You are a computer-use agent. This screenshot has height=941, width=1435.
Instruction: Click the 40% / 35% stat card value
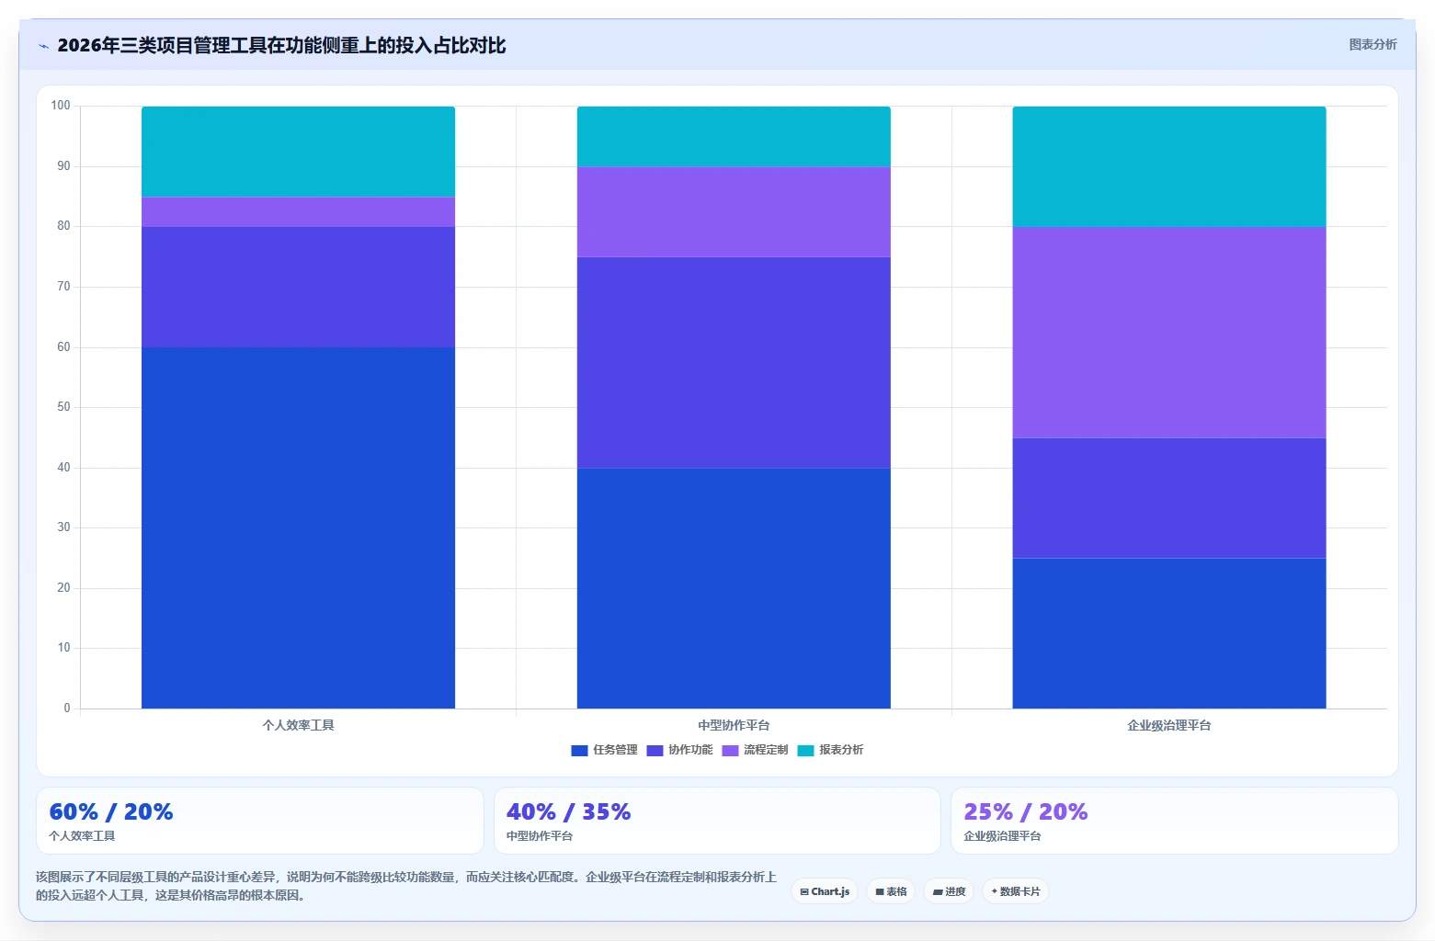point(568,811)
